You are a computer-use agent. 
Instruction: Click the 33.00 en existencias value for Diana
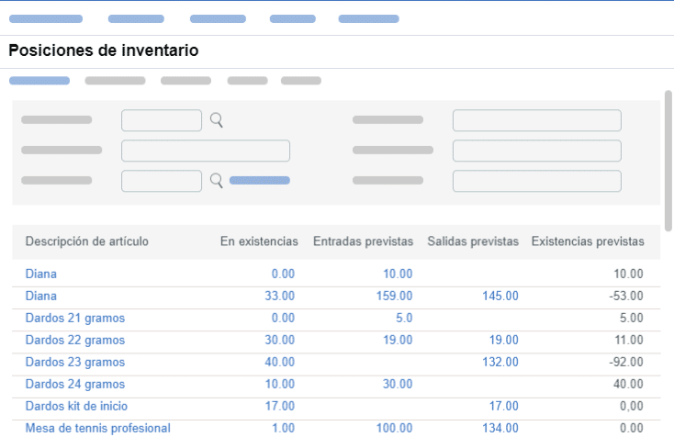[280, 296]
